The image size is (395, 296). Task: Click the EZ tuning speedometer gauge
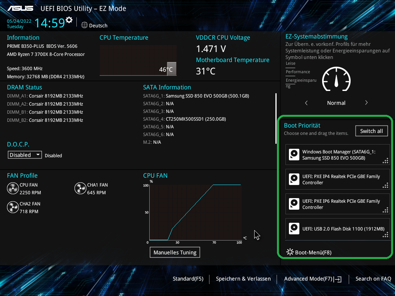point(336,79)
